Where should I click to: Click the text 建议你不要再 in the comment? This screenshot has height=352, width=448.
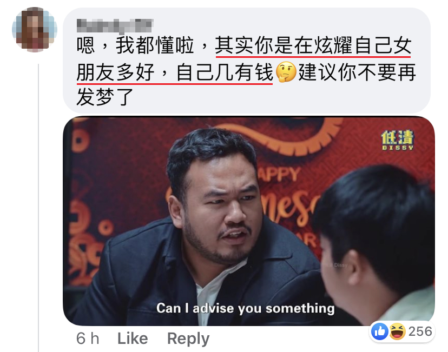(x=357, y=72)
